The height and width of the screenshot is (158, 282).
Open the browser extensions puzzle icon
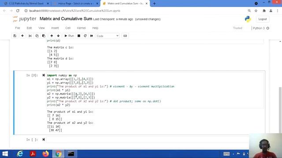point(264,11)
